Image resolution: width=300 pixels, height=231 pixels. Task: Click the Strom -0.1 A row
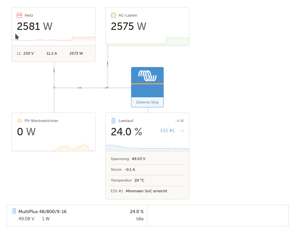[x=147, y=170]
